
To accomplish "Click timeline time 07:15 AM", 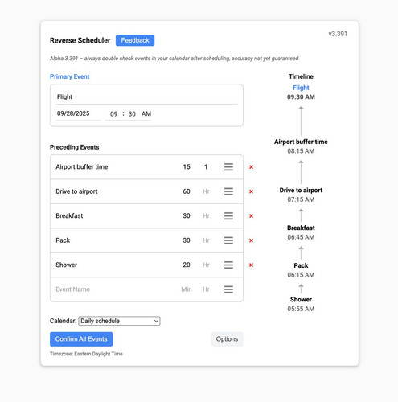I will tap(301, 199).
